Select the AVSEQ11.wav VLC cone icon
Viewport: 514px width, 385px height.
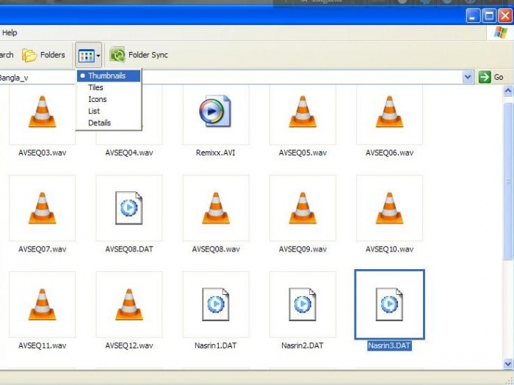(43, 304)
